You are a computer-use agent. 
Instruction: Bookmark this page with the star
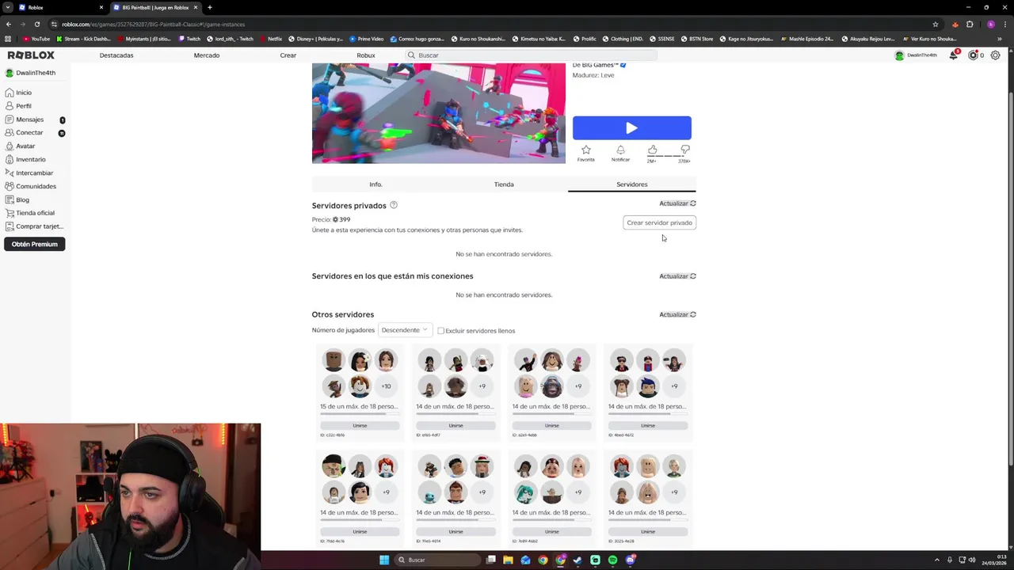click(936, 25)
